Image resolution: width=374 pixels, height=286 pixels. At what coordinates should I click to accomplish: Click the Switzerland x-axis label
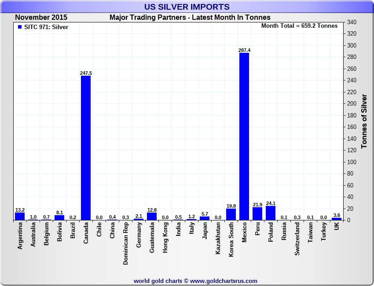(297, 240)
